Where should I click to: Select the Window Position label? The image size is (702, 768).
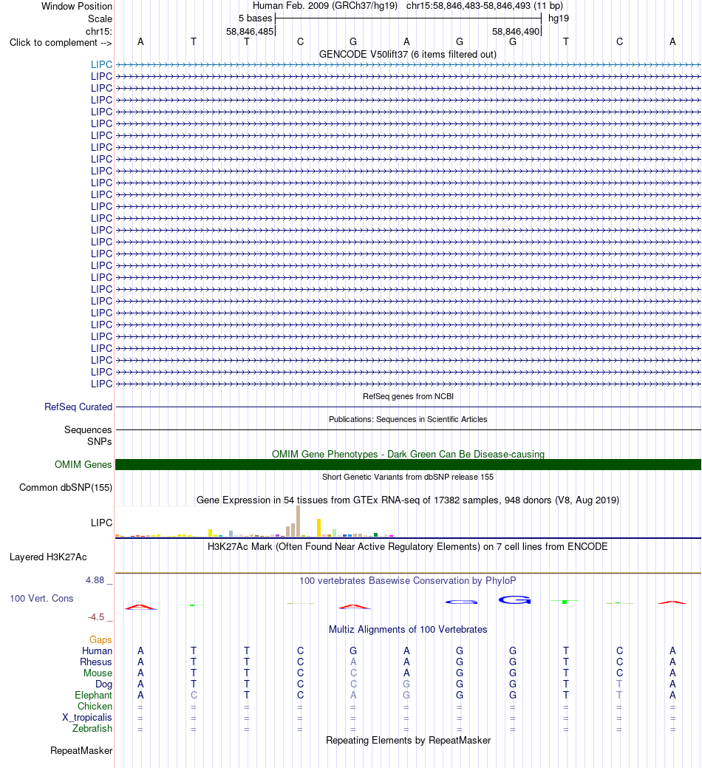(77, 7)
